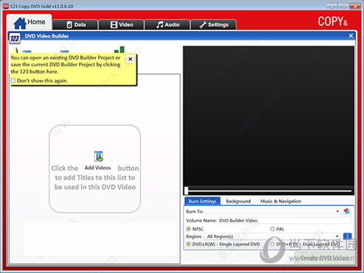Click the 123 project menu button
364x273 pixels.
pyautogui.click(x=15, y=38)
